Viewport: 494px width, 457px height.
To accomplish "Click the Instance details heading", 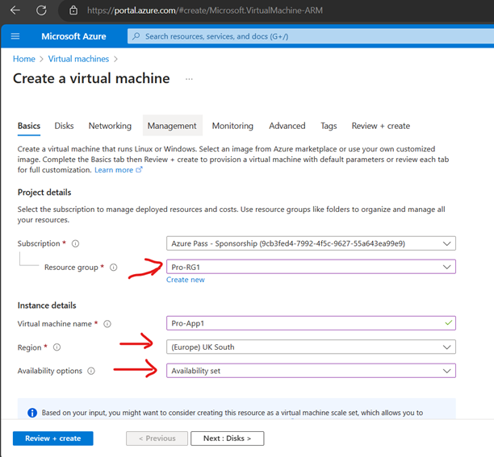I will (47, 305).
